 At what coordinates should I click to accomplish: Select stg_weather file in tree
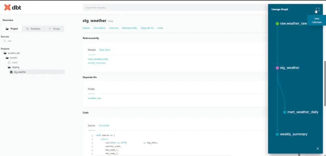tap(37, 72)
